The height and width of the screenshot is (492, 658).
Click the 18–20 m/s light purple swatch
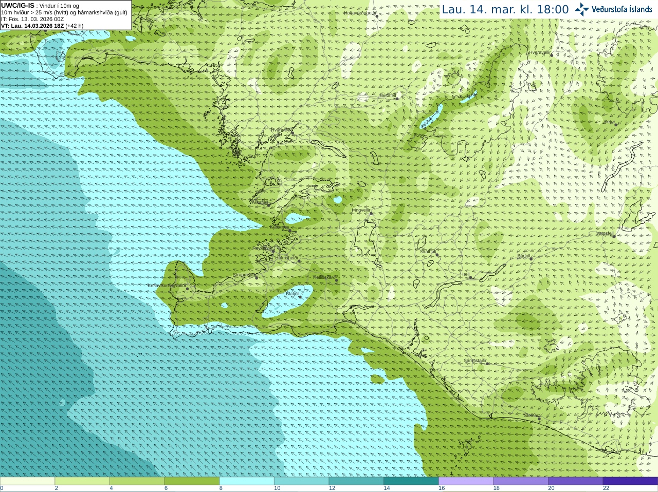click(x=521, y=481)
